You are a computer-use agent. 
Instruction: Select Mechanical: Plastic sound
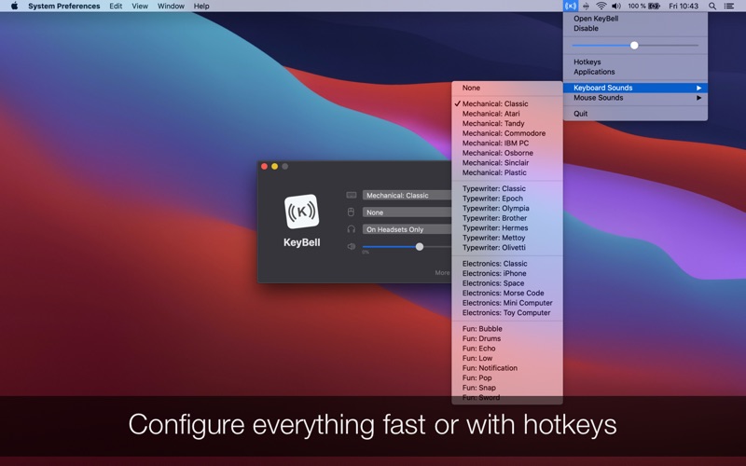[x=507, y=172]
